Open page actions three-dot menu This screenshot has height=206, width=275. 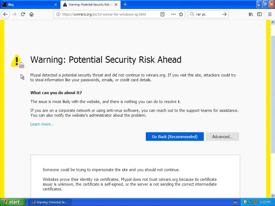point(173,14)
